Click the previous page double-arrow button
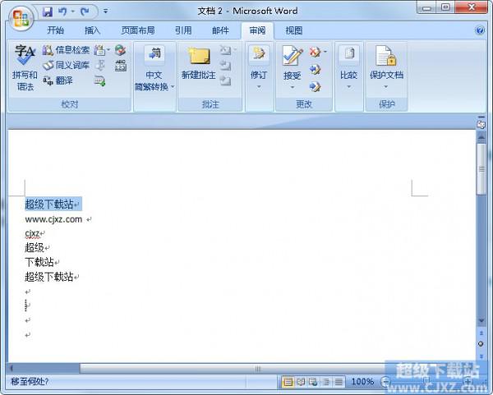This screenshot has width=493, height=395. (481, 333)
